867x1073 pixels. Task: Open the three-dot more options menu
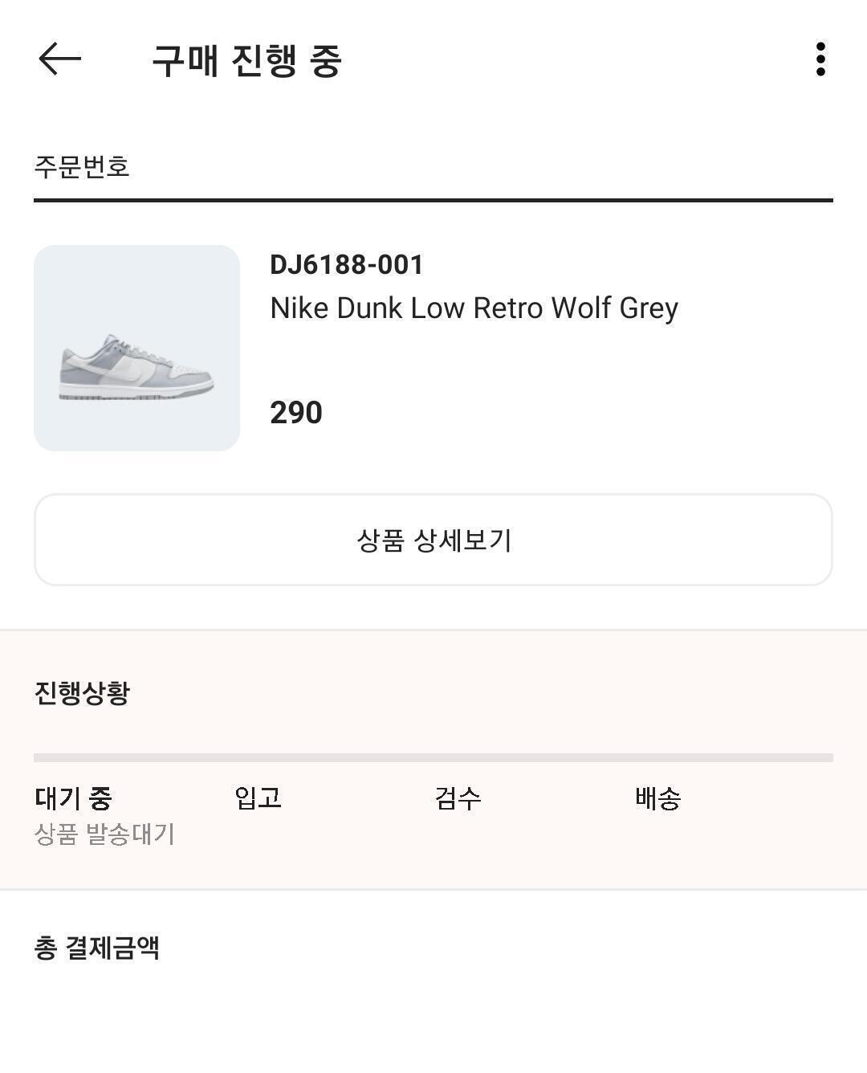pos(820,59)
